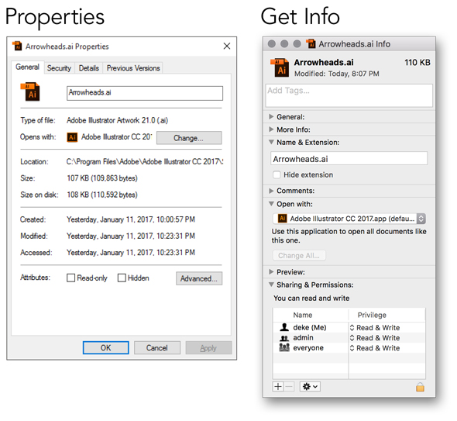The width and height of the screenshot is (457, 421).
Task: Expand the More Info section
Action: [x=271, y=129]
